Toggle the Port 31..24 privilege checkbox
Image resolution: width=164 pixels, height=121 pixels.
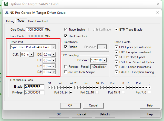pos(71,92)
